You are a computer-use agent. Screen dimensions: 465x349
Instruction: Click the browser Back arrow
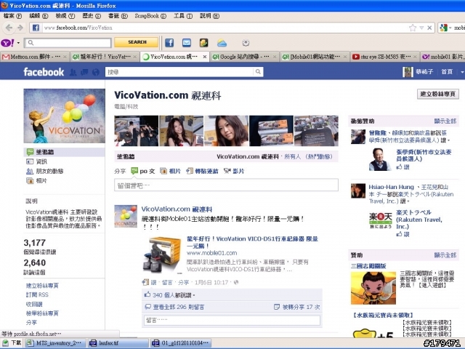point(9,28)
